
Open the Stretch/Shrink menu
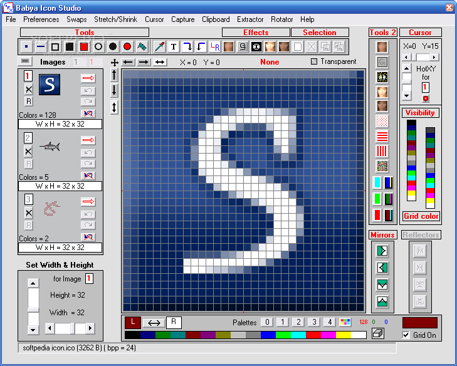[x=115, y=19]
